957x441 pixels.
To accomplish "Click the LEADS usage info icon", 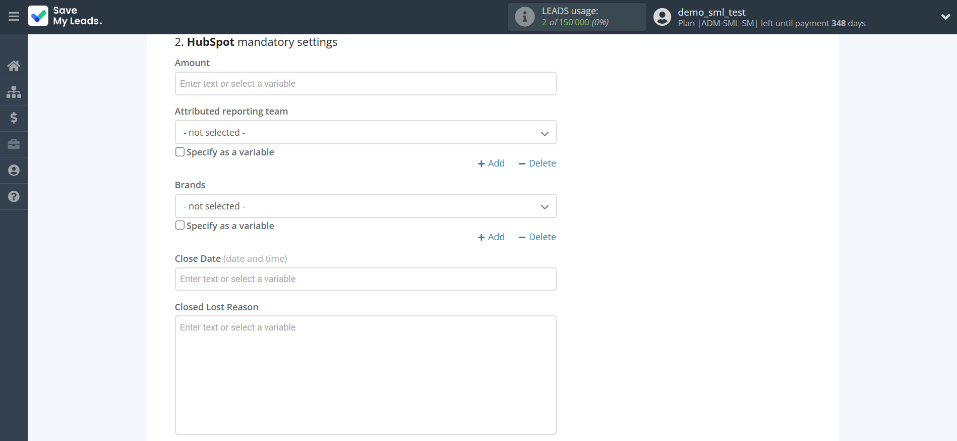I will point(524,17).
